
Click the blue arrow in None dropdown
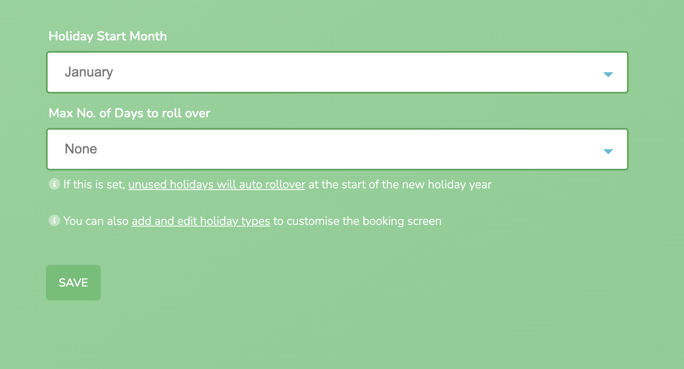(608, 152)
